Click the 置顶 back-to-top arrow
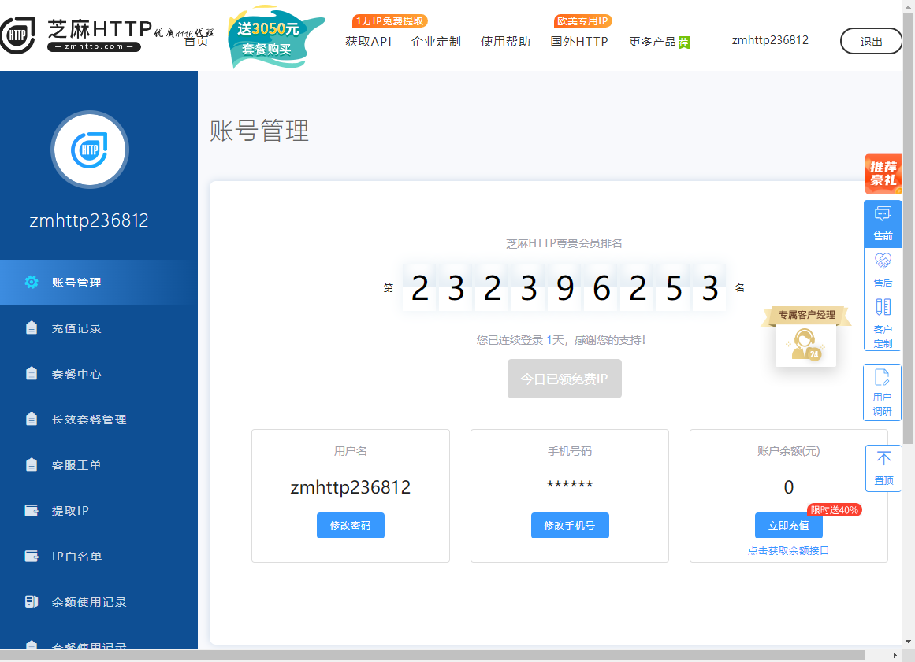 883,459
